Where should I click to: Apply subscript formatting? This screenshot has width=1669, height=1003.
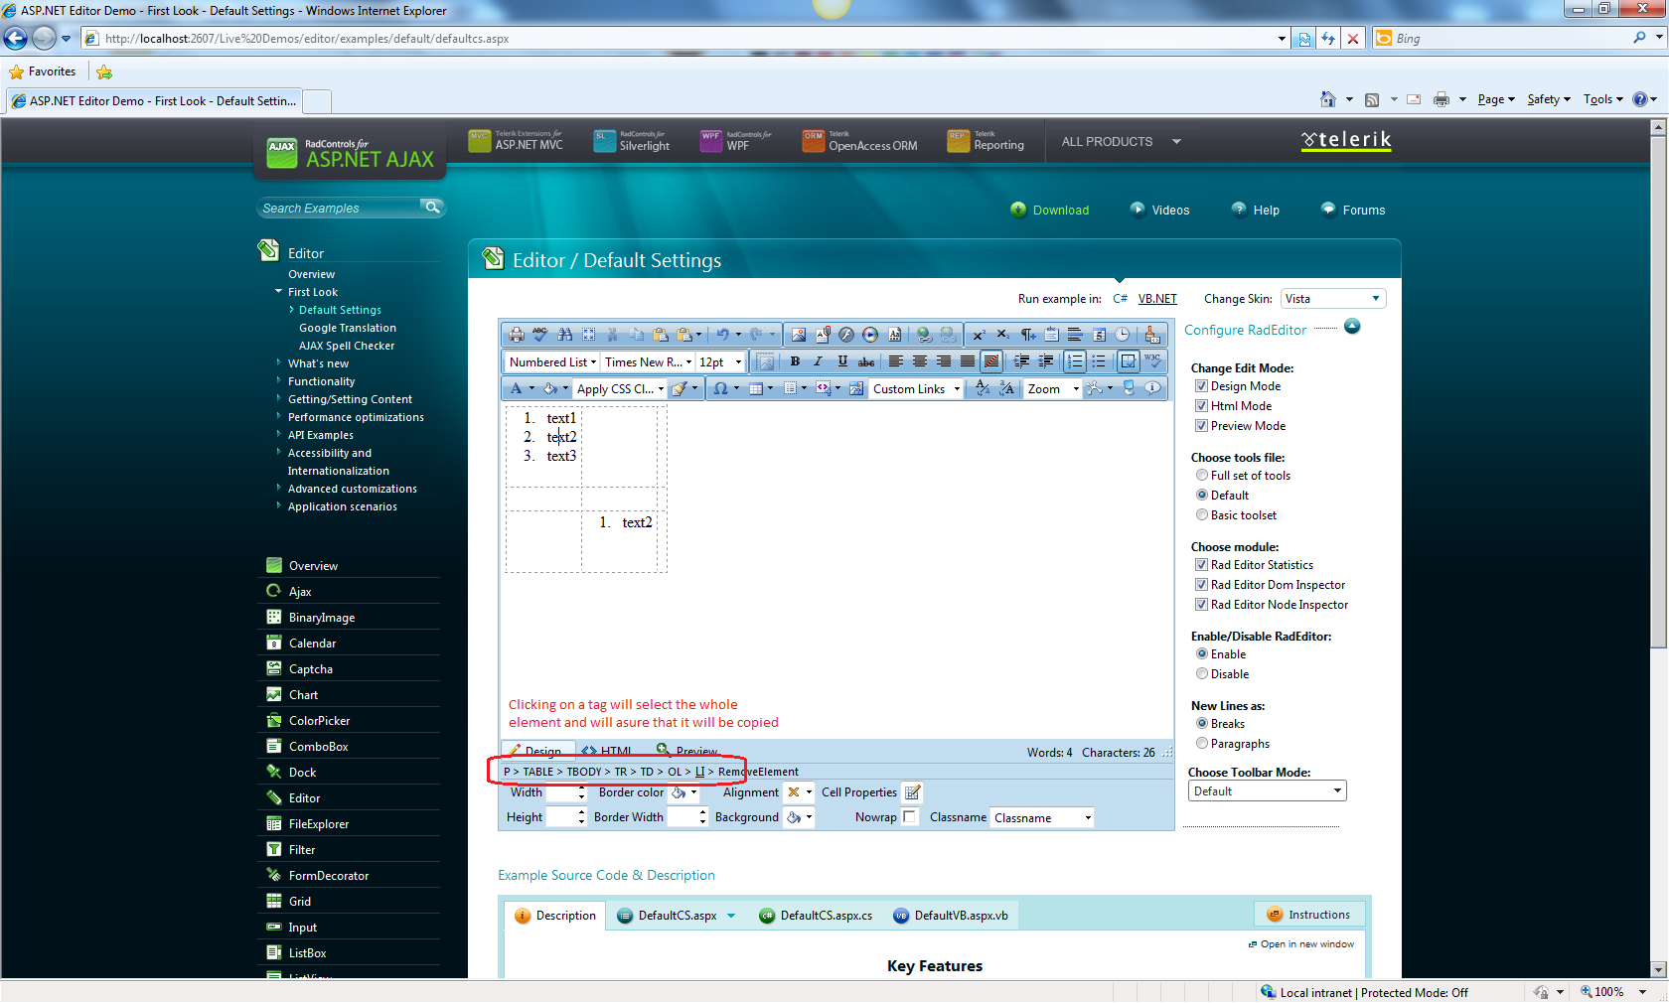[1003, 335]
